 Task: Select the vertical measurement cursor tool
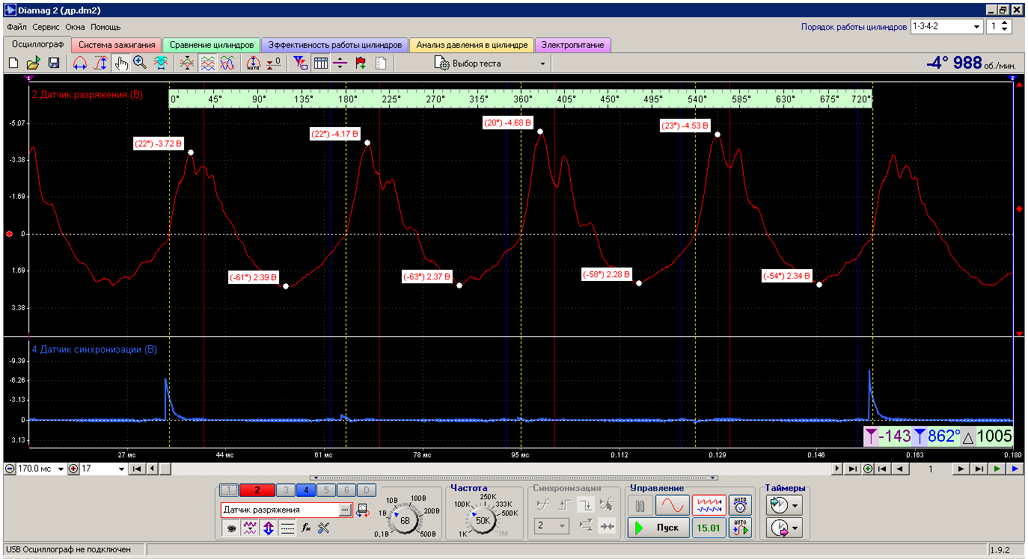(x=100, y=64)
